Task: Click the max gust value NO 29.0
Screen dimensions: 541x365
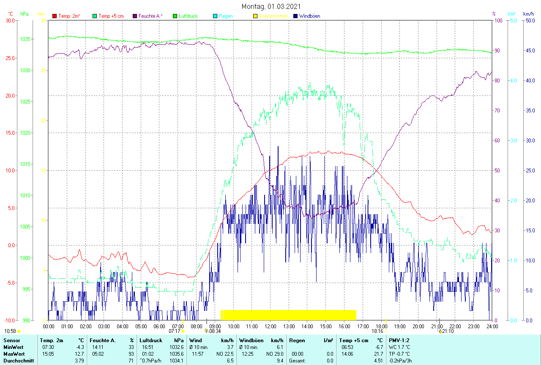Action: pos(275,354)
